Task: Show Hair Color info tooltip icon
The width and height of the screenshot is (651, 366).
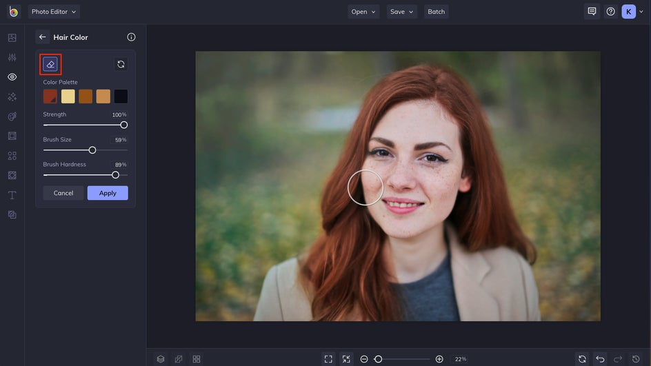Action: pos(131,37)
